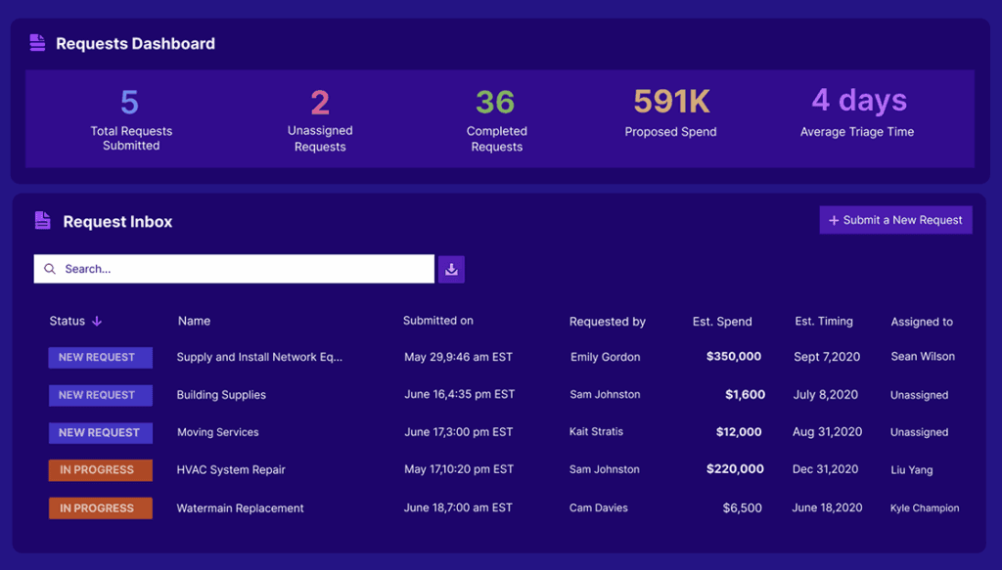Select the Assigned to column header

click(921, 321)
